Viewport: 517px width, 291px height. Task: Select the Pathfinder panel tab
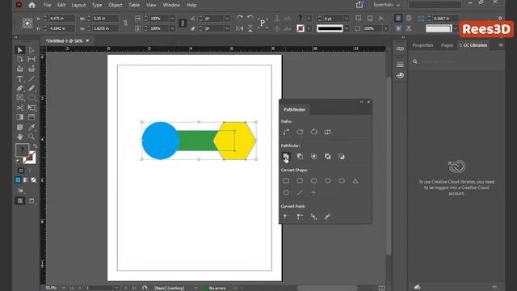(x=294, y=110)
